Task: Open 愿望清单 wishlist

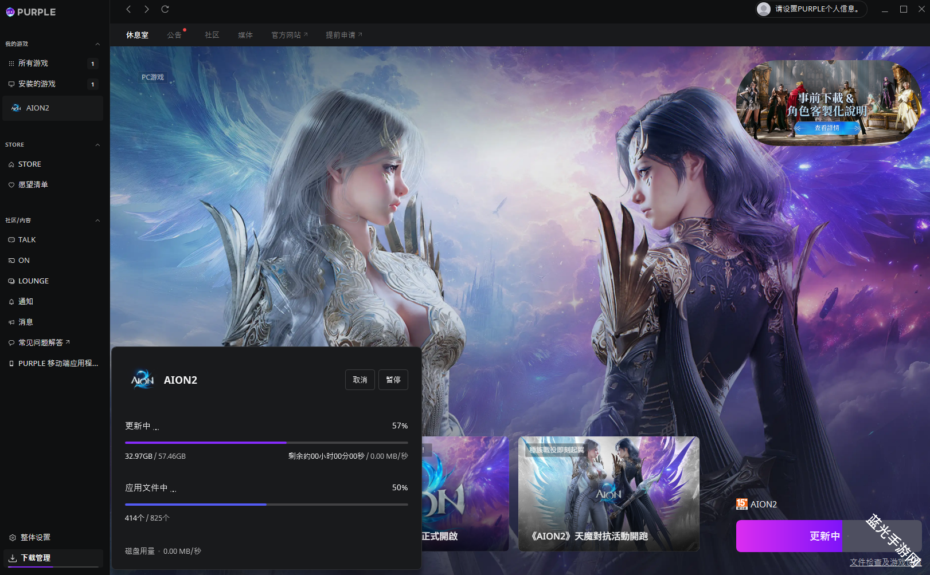Action: [x=33, y=185]
